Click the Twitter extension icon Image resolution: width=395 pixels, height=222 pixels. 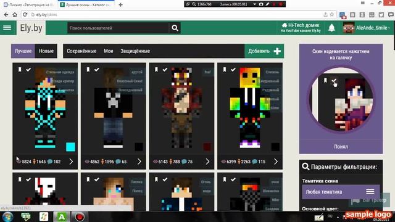381,15
